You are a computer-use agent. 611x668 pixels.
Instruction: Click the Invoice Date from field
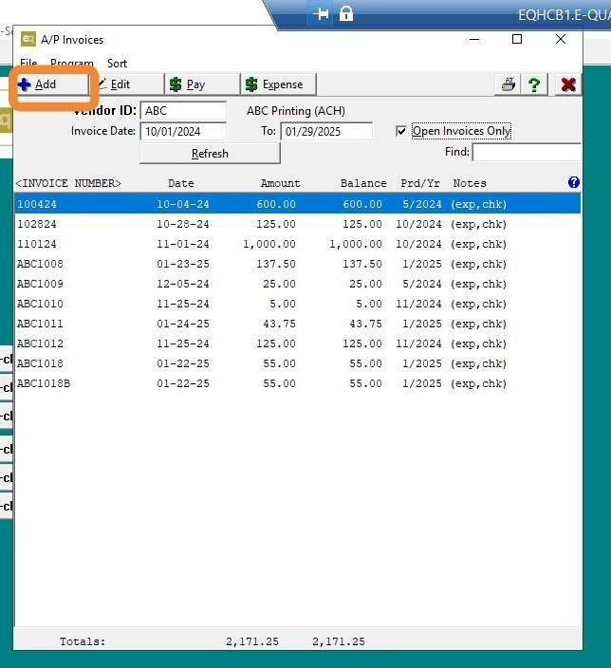click(x=183, y=131)
